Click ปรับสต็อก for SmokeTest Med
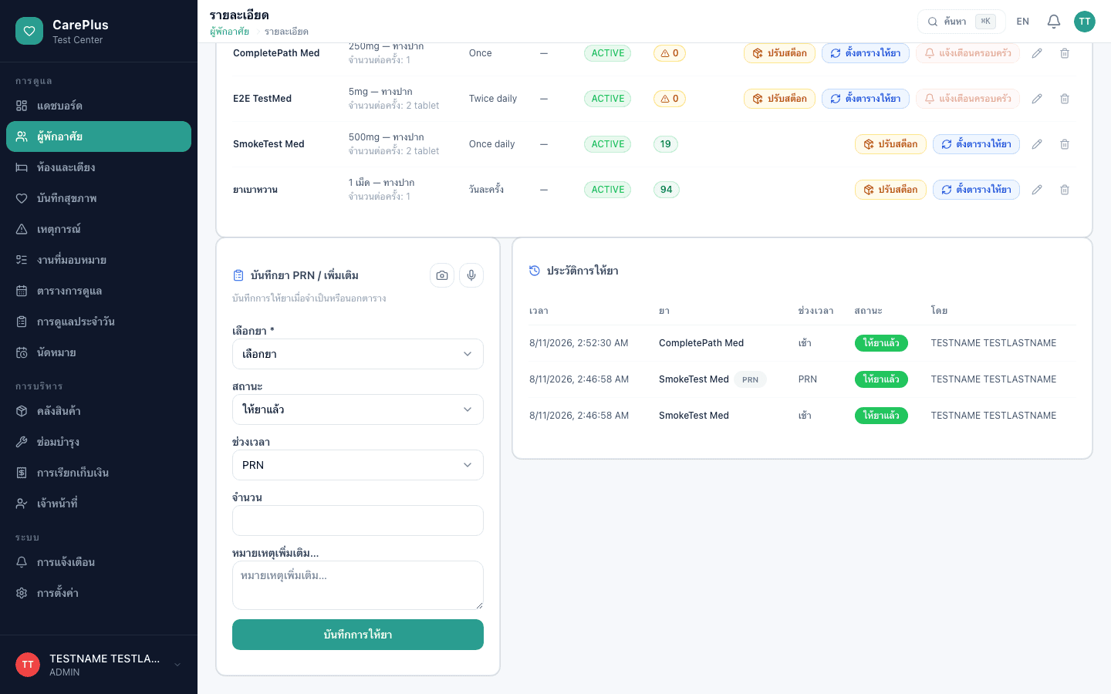Viewport: 1111px width, 694px height. tap(890, 144)
